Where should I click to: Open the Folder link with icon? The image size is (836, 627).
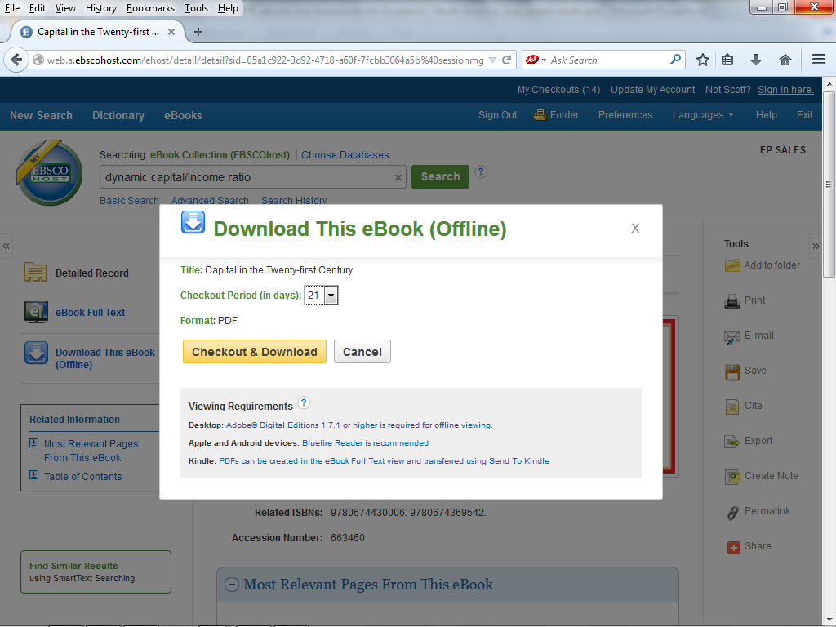pyautogui.click(x=556, y=114)
